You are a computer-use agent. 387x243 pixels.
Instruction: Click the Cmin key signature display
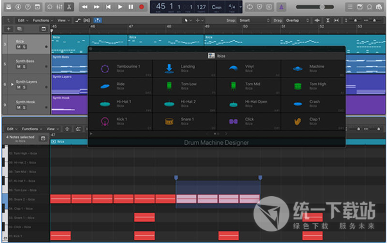216,7
